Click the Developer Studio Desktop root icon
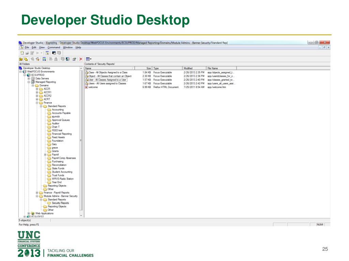Screen dimensions: 349x261 20,68
